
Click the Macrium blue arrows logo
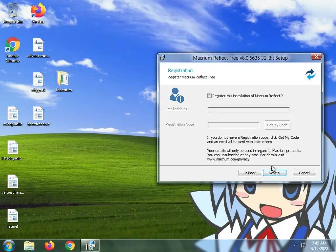pyautogui.click(x=310, y=74)
